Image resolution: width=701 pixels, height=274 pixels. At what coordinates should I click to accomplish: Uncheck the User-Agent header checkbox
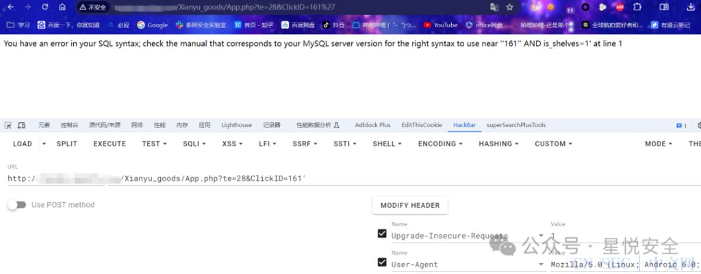click(x=382, y=262)
